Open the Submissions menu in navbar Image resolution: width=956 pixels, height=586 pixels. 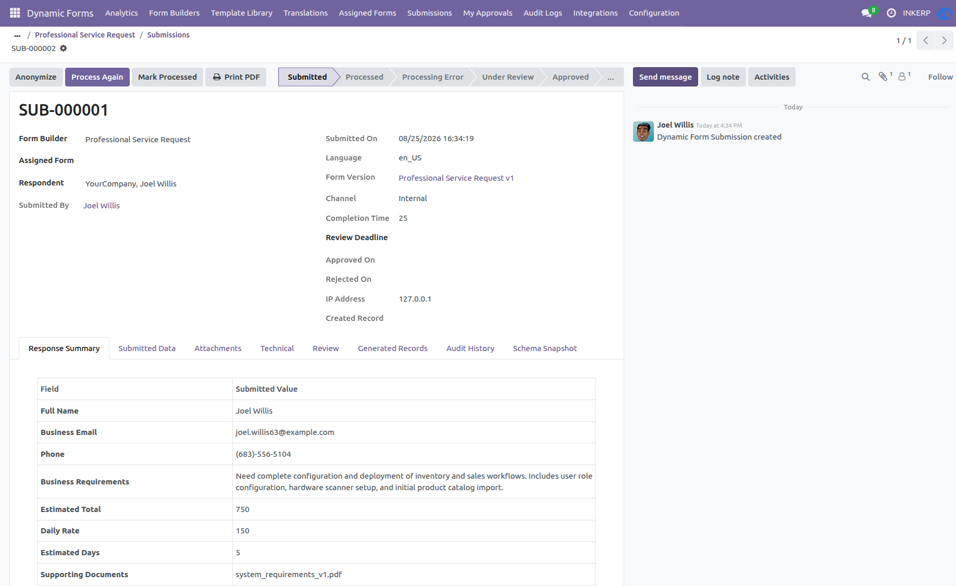(x=430, y=13)
